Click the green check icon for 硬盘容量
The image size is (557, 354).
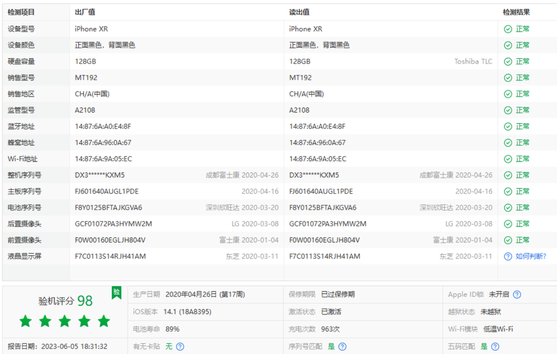[x=508, y=61]
